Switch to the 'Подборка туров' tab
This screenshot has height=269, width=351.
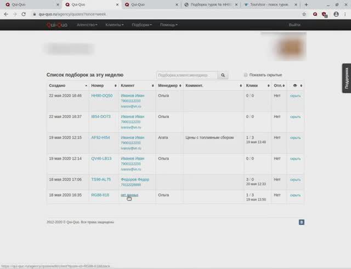point(210,5)
